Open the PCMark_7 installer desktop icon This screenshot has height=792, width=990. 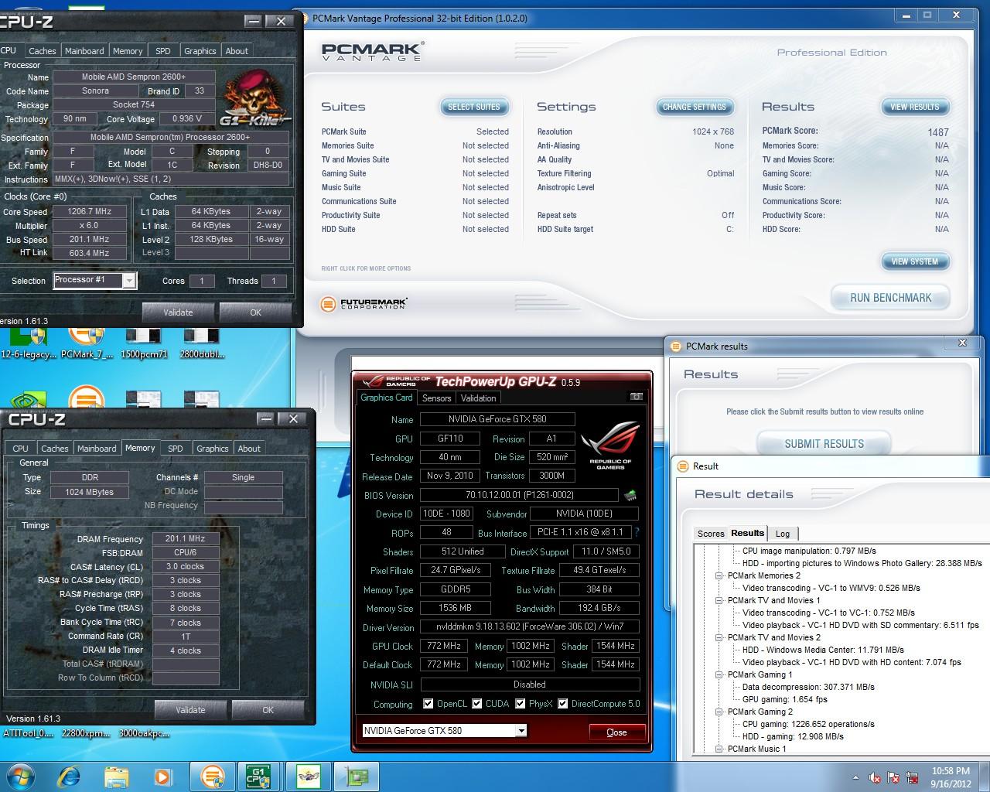coord(87,343)
